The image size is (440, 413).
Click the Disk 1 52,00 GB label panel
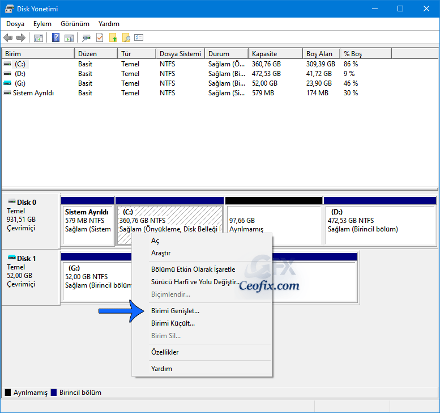pos(31,277)
